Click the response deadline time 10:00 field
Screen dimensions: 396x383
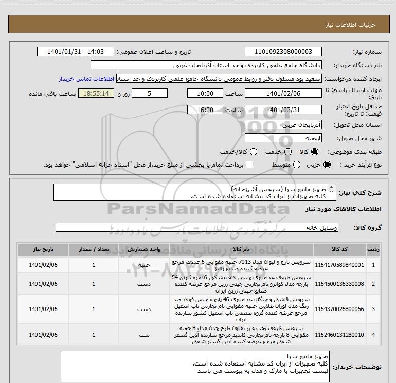point(205,94)
